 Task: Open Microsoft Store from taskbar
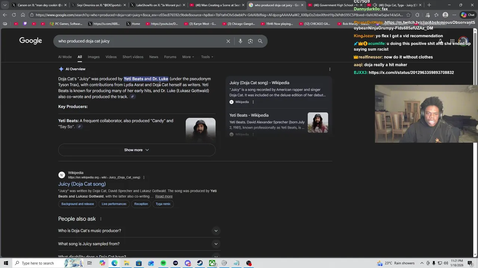[x=139, y=263]
